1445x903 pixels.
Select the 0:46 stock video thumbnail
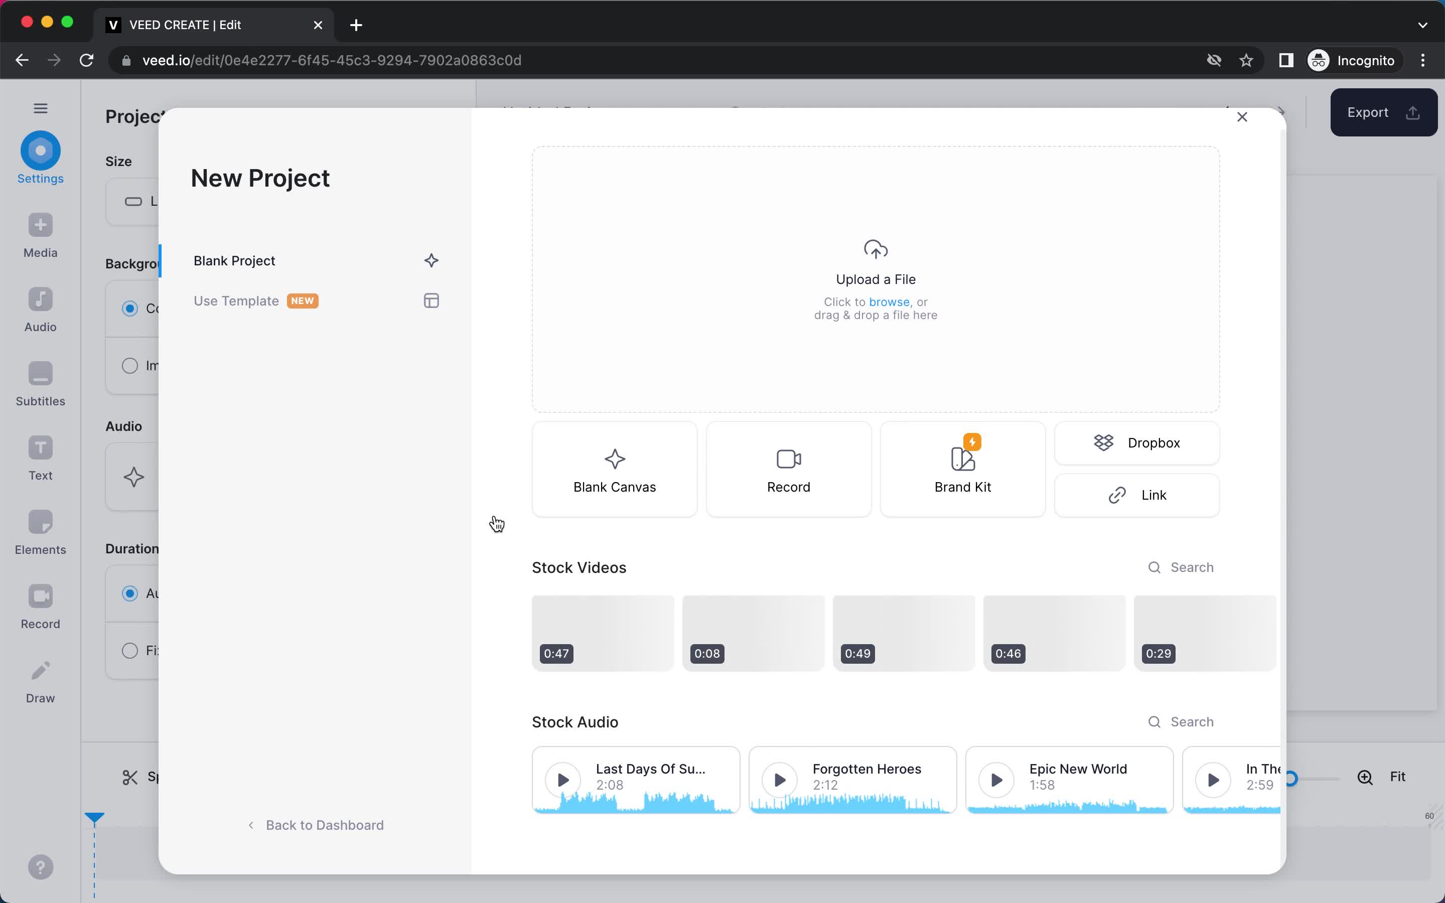(1054, 633)
